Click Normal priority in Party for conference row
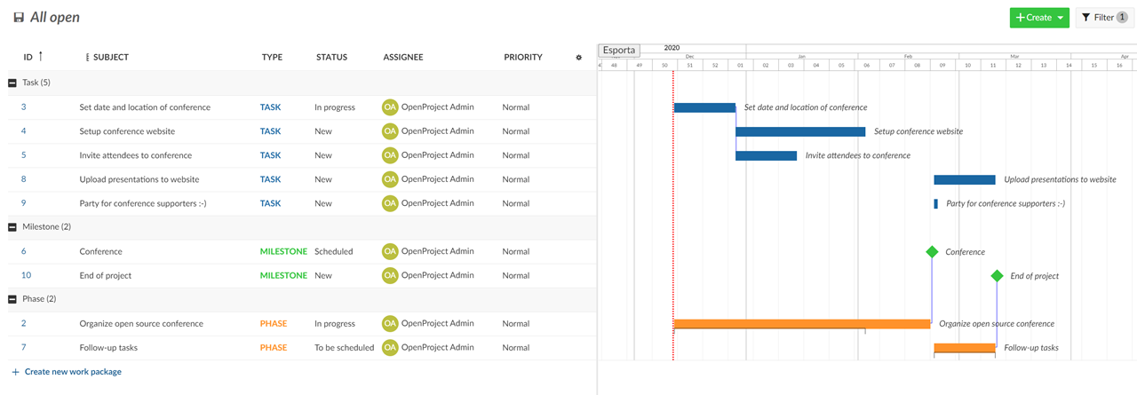The image size is (1137, 395). (516, 203)
